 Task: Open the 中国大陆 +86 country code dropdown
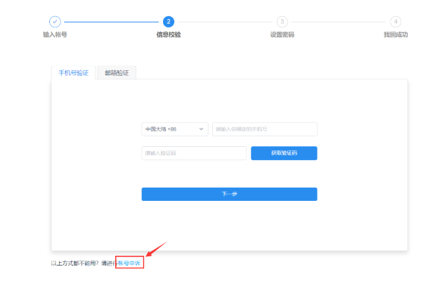175,129
